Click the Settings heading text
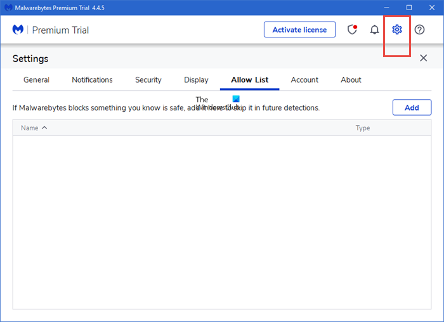The width and height of the screenshot is (444, 322). point(30,58)
